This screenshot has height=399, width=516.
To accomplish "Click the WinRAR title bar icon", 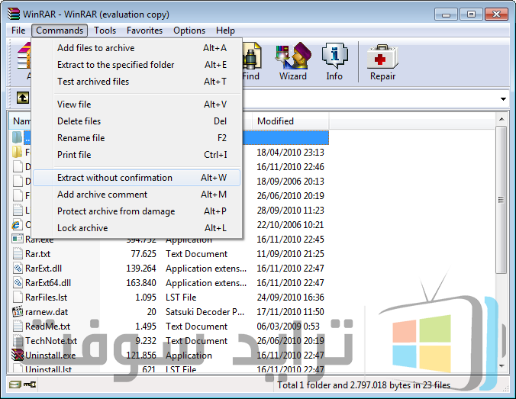I will pos(15,14).
